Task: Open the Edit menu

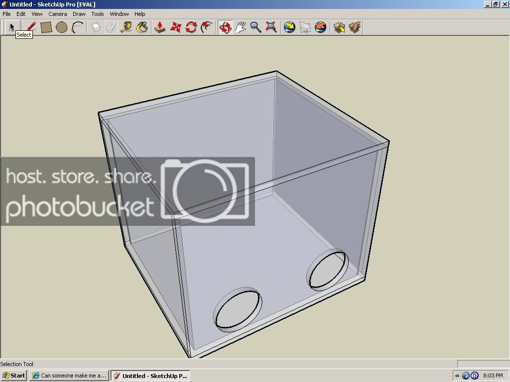Action: [x=21, y=14]
